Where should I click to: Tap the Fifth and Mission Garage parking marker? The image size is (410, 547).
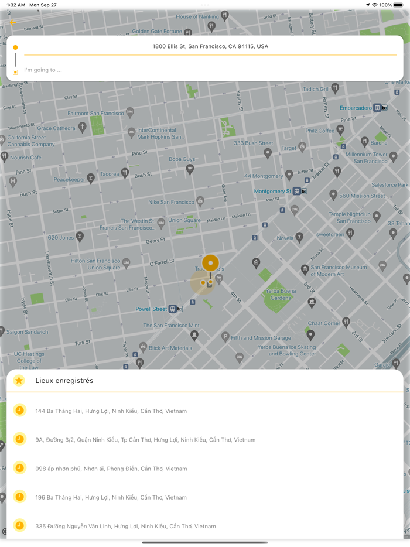point(225,337)
